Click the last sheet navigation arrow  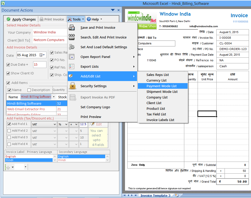pos(136,195)
